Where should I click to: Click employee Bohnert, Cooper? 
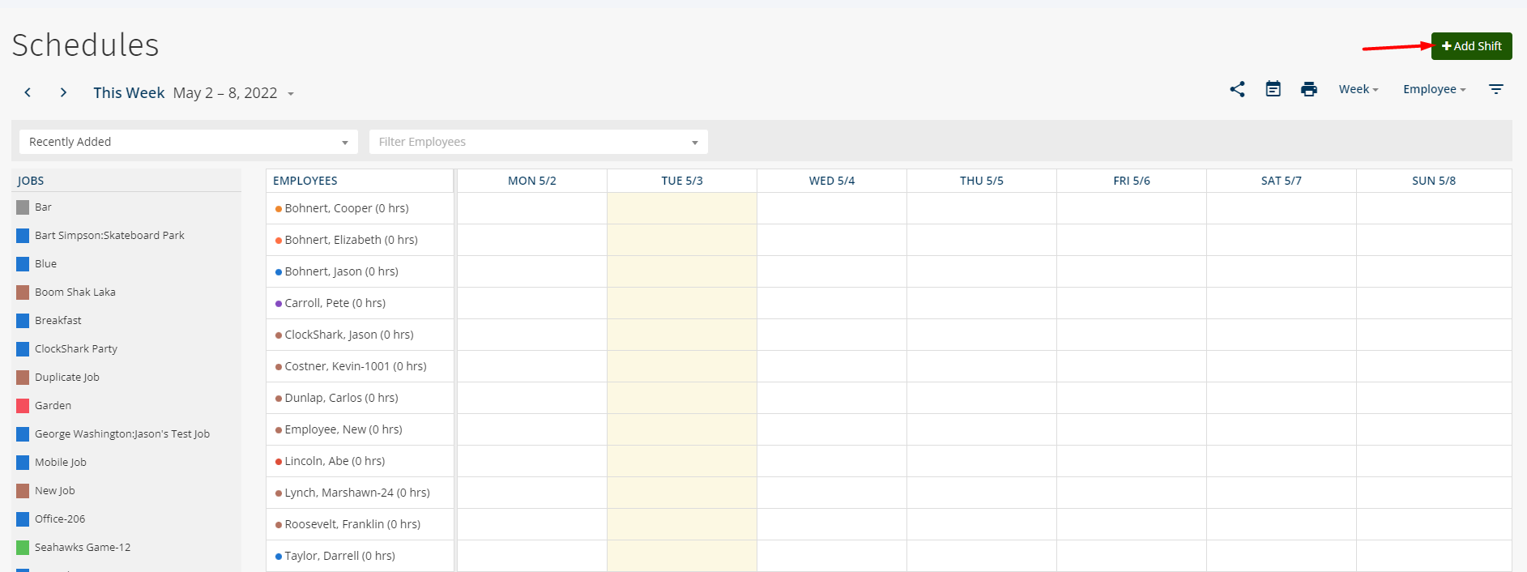(347, 208)
